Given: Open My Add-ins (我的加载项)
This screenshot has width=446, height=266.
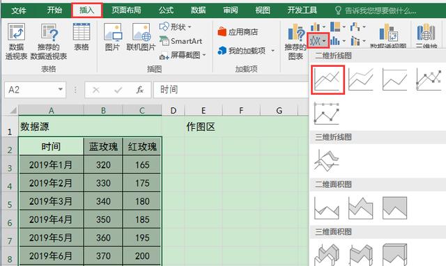Looking at the screenshot, I should click(242, 51).
